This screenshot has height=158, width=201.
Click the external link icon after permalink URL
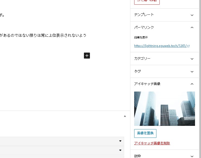click(x=189, y=46)
